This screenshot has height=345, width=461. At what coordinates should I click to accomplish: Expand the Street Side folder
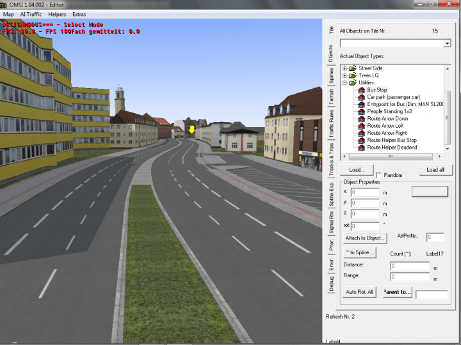click(344, 68)
